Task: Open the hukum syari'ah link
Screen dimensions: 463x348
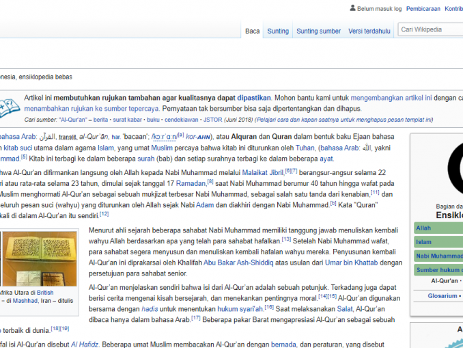Action: (240, 309)
